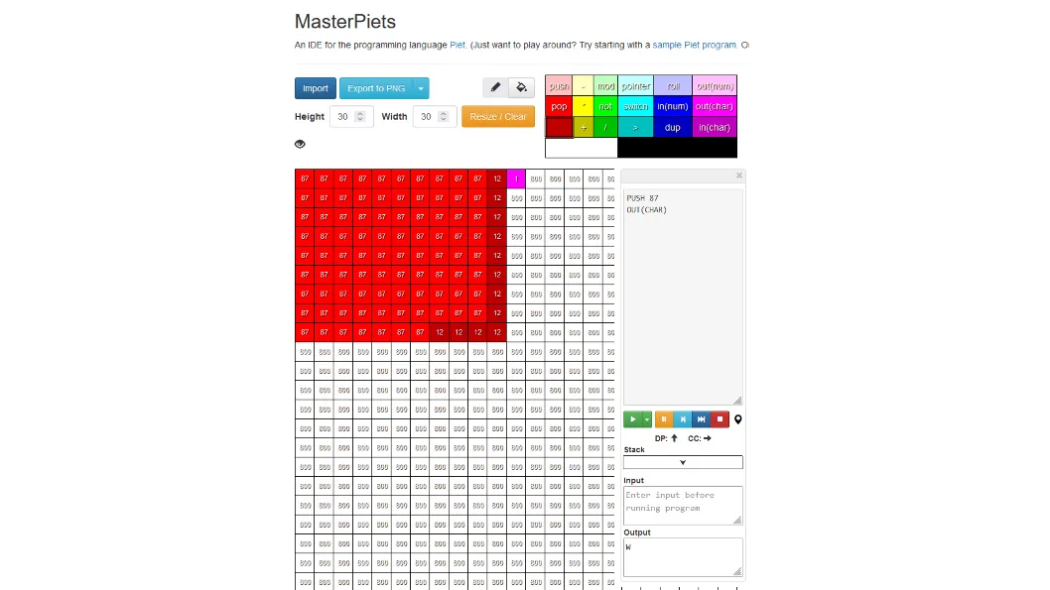Image resolution: width=1050 pixels, height=590 pixels.
Task: Pick the out(char) magenta color swatch
Action: click(715, 106)
